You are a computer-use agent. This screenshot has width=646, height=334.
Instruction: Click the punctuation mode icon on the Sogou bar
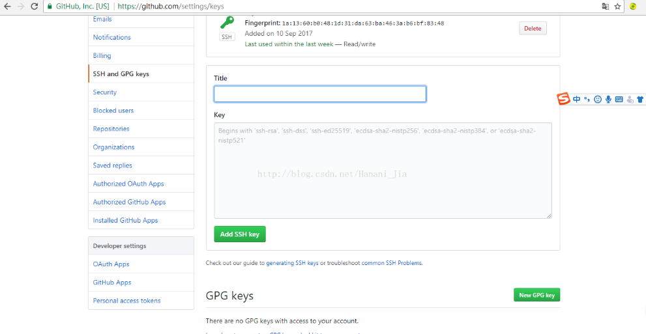(587, 99)
